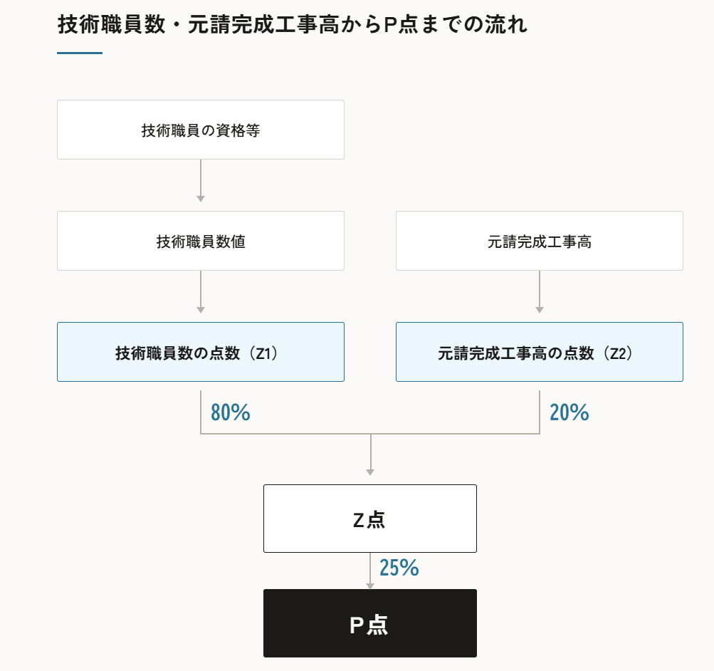This screenshot has width=714, height=671.
Task: Click the heading 技術職員数・元請完成工事高からP点までの流れ
Action: click(x=293, y=24)
